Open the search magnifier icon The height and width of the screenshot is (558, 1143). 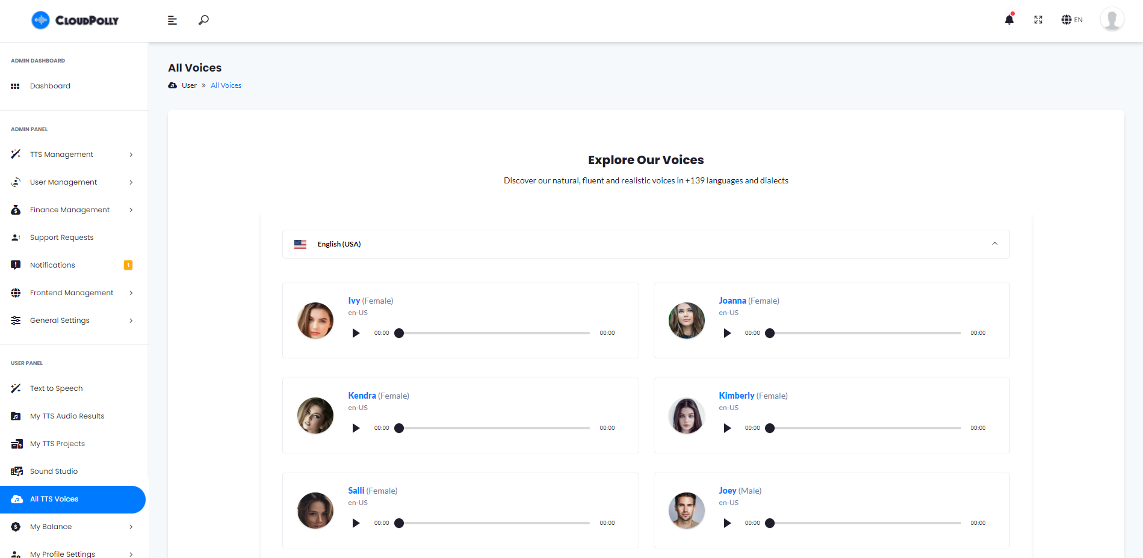(x=203, y=20)
